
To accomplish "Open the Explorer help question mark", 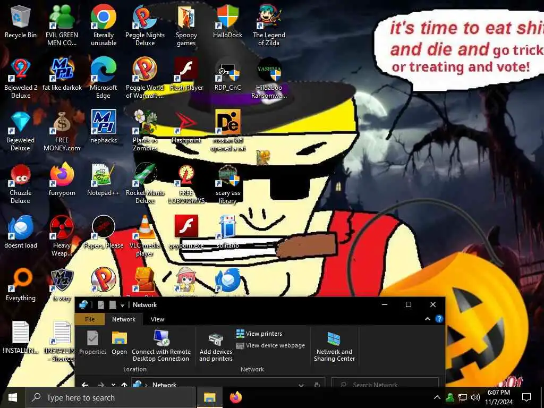I will [x=439, y=319].
